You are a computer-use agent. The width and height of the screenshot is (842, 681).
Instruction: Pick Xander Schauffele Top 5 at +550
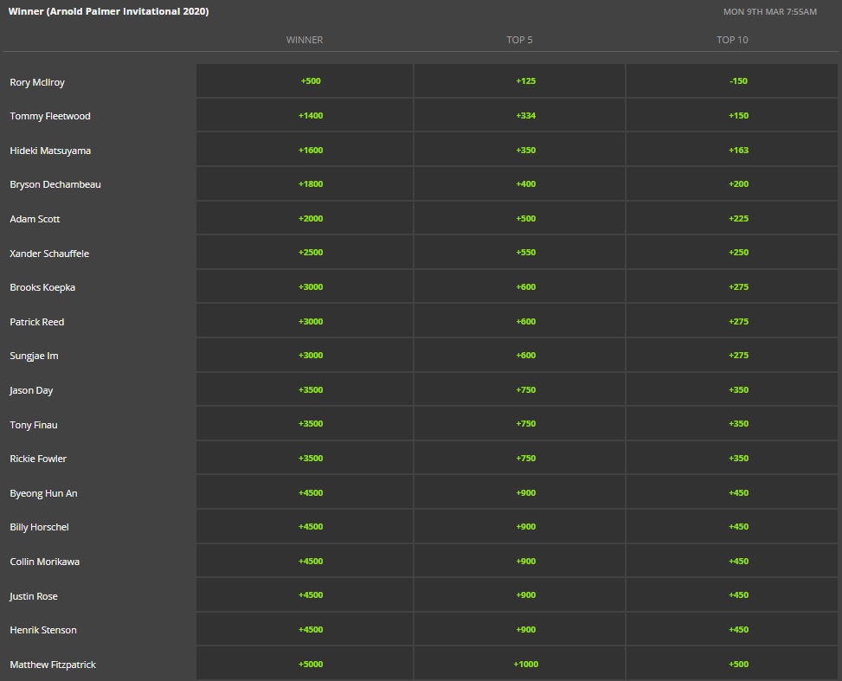tap(519, 252)
